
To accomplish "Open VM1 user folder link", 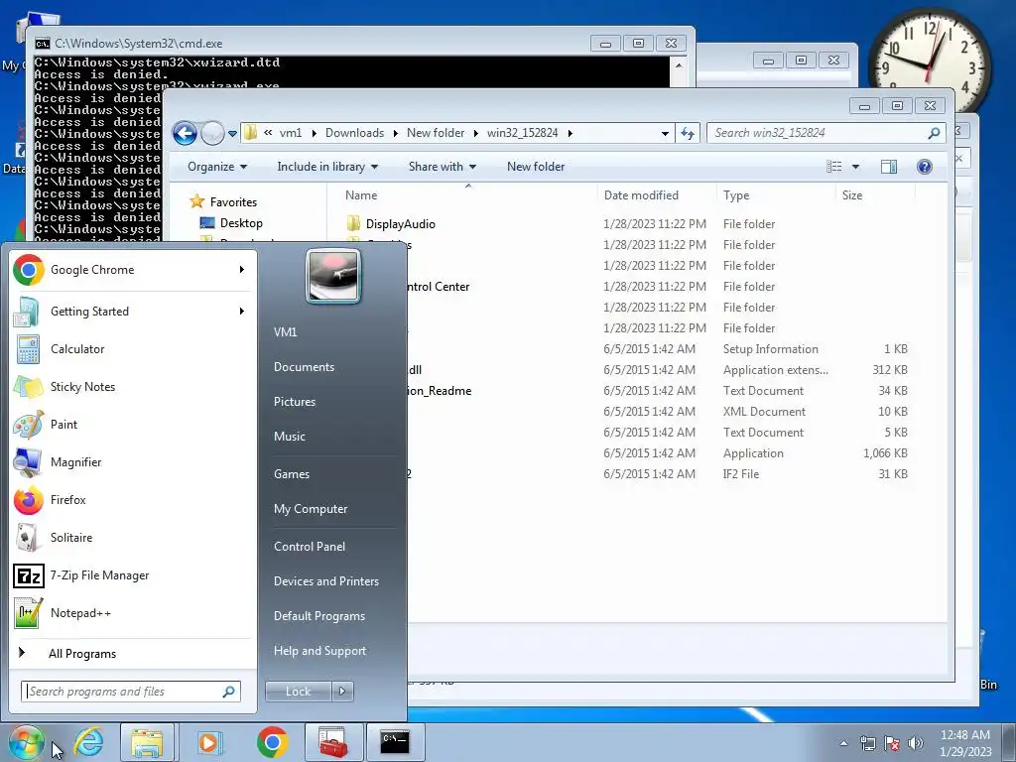I will (x=285, y=331).
